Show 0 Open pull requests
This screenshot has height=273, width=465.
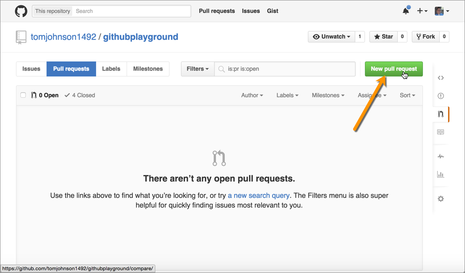(x=45, y=95)
